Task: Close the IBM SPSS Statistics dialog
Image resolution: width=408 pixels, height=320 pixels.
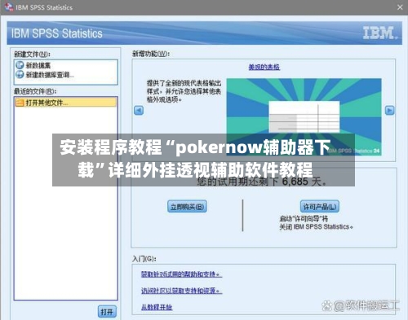Action: (400, 7)
